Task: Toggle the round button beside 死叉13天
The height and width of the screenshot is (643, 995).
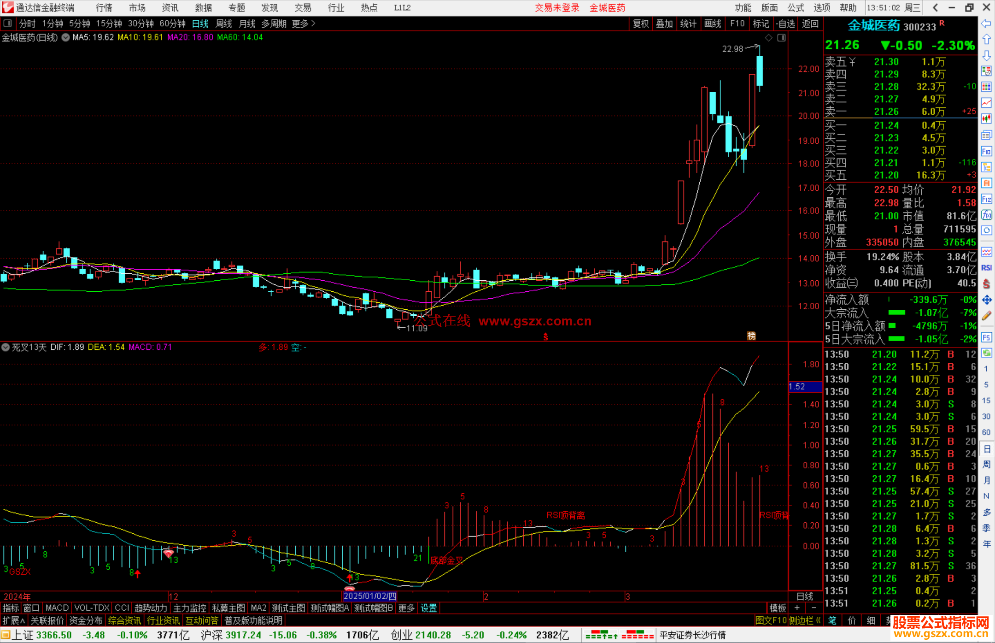Action: 6,347
